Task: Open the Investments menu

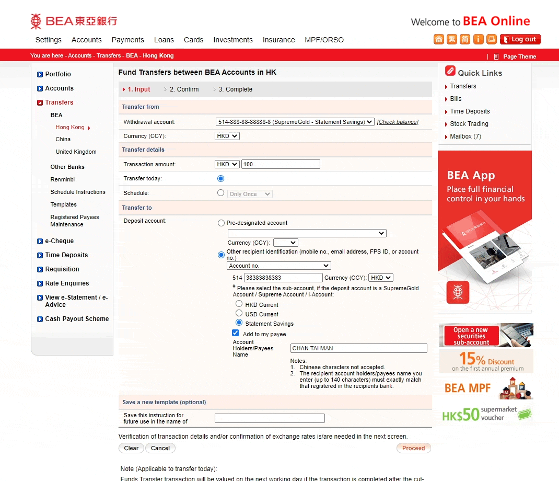Action: [x=233, y=40]
